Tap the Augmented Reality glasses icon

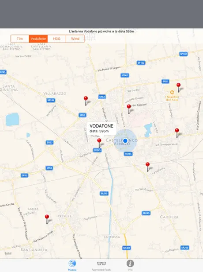point(101,264)
